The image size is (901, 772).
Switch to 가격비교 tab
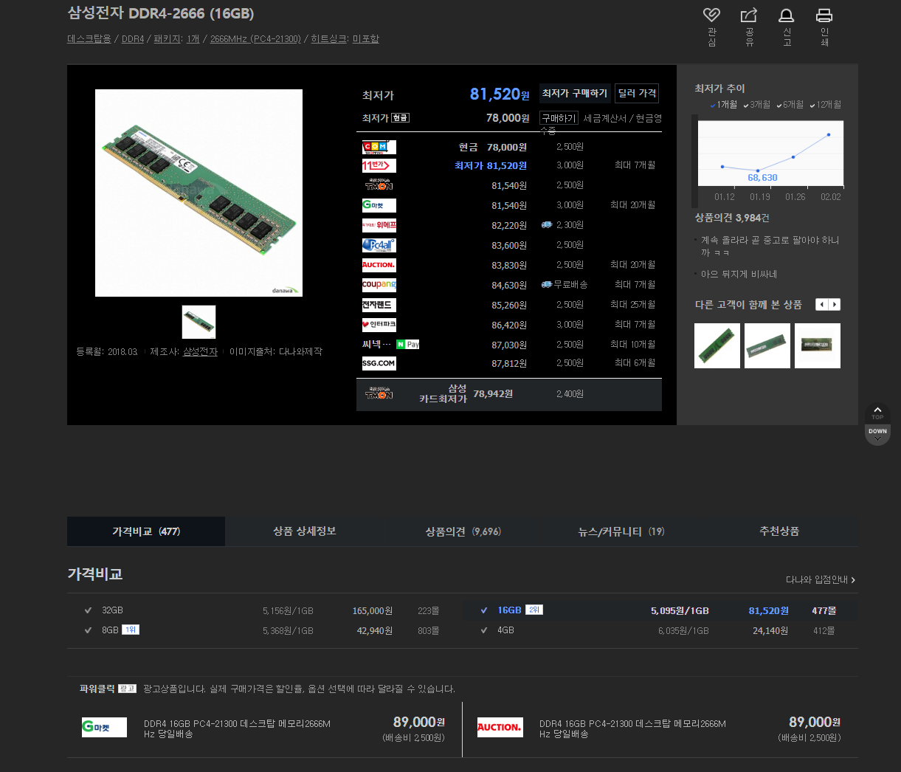(146, 531)
